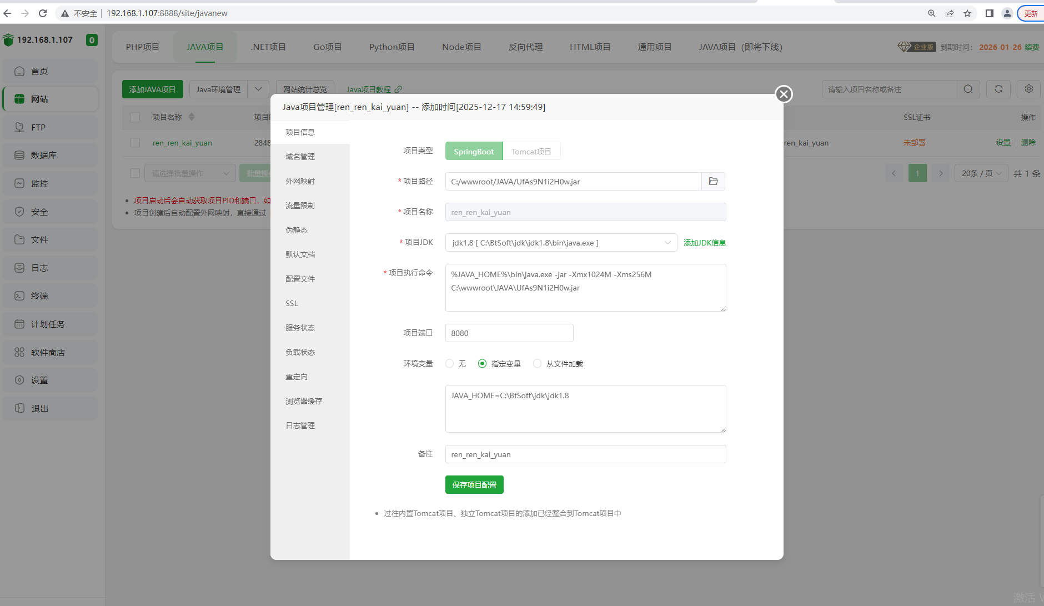Open the gear settings icon near search
The width and height of the screenshot is (1044, 606).
click(x=1028, y=89)
